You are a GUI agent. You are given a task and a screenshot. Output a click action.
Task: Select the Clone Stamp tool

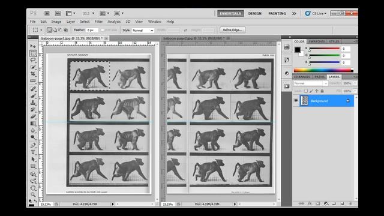point(33,103)
